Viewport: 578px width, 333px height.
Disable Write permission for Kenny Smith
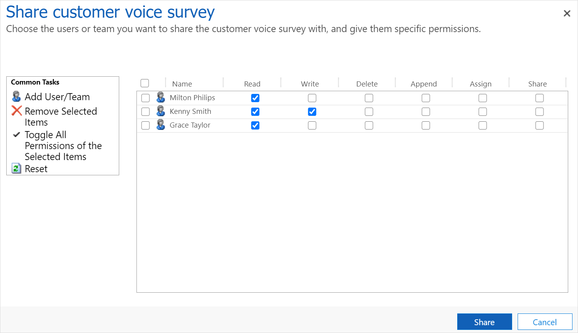pos(312,112)
